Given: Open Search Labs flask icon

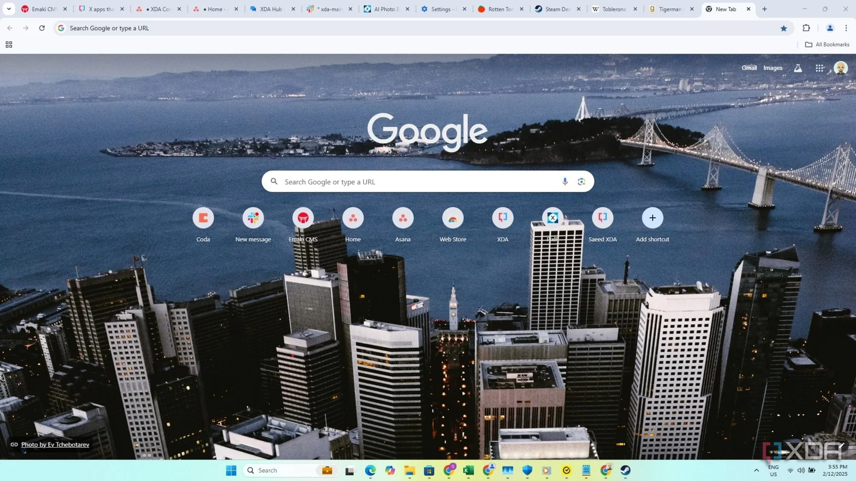Looking at the screenshot, I should [x=798, y=68].
